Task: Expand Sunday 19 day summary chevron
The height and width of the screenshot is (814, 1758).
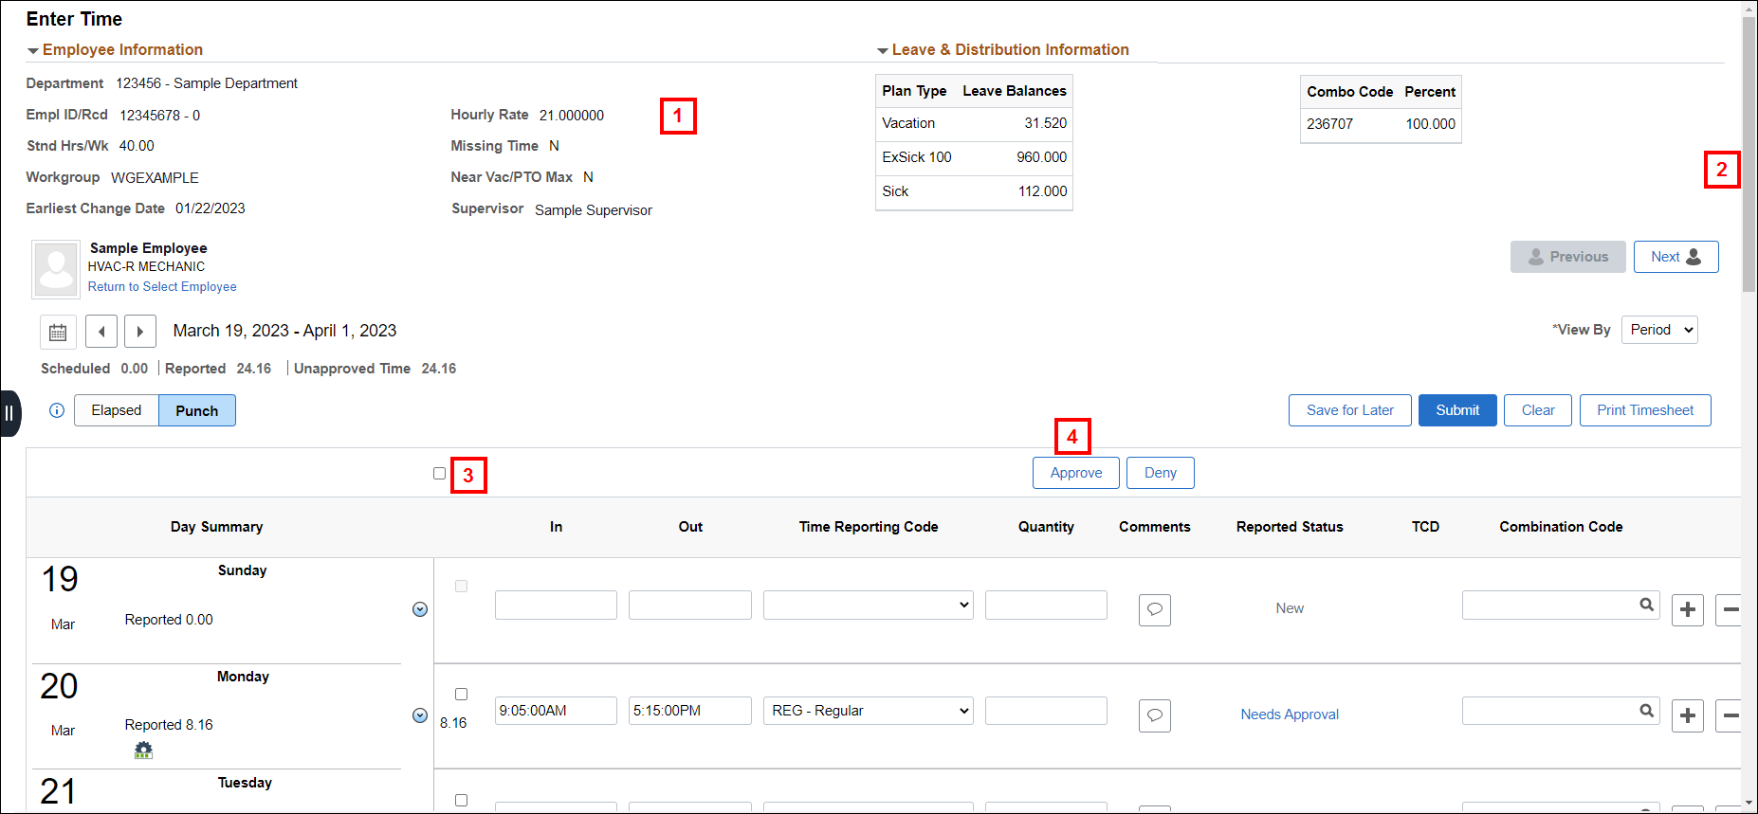Action: point(420,609)
